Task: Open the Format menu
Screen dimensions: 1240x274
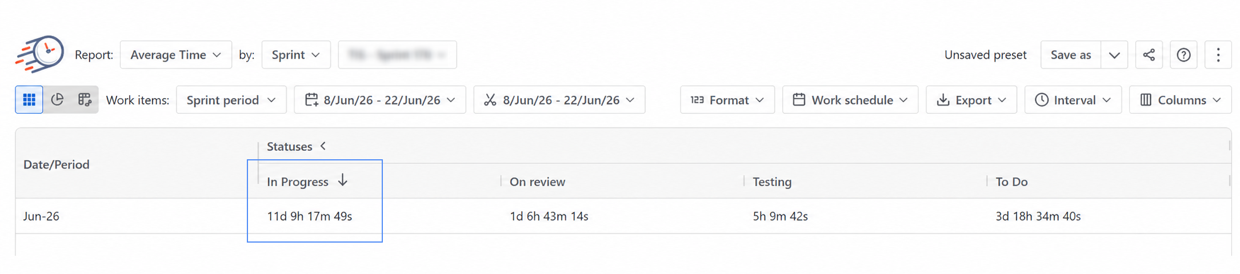Action: [727, 100]
